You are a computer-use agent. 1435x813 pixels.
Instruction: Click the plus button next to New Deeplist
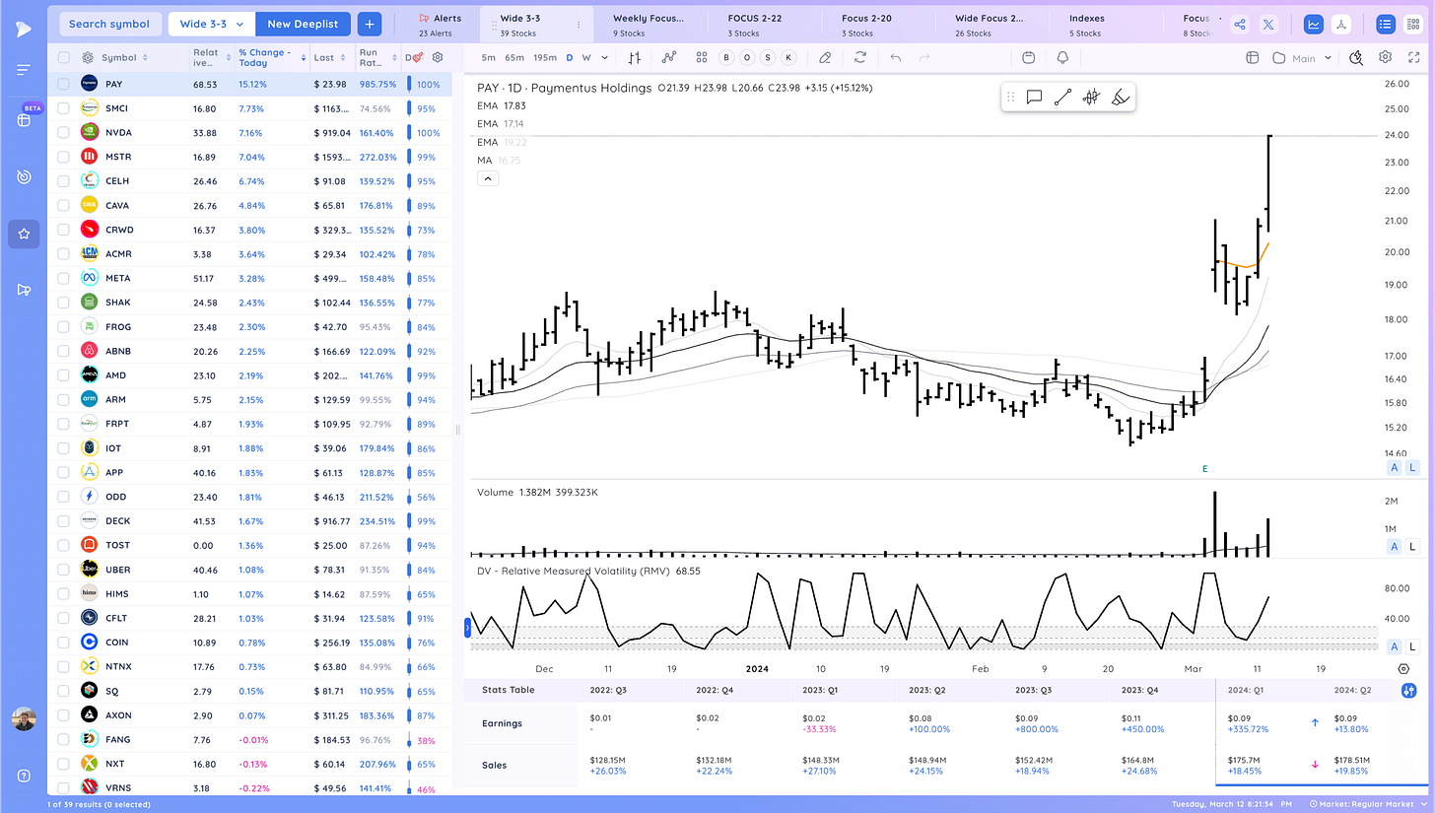pos(370,24)
